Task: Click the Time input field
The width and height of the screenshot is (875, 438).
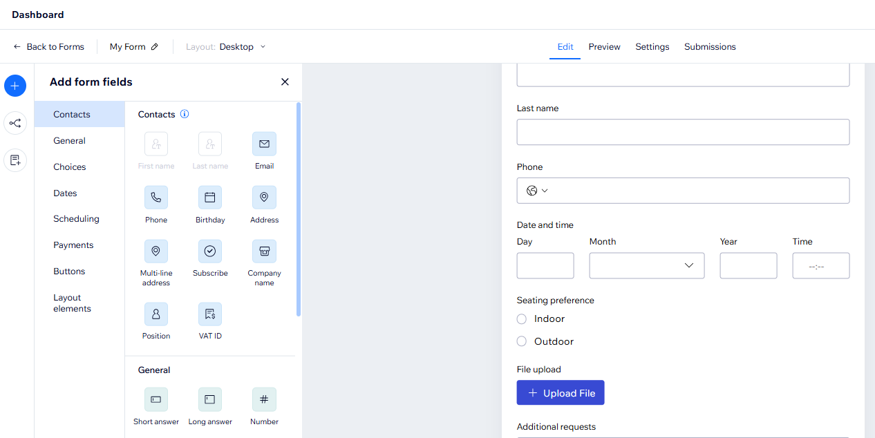Action: [821, 265]
